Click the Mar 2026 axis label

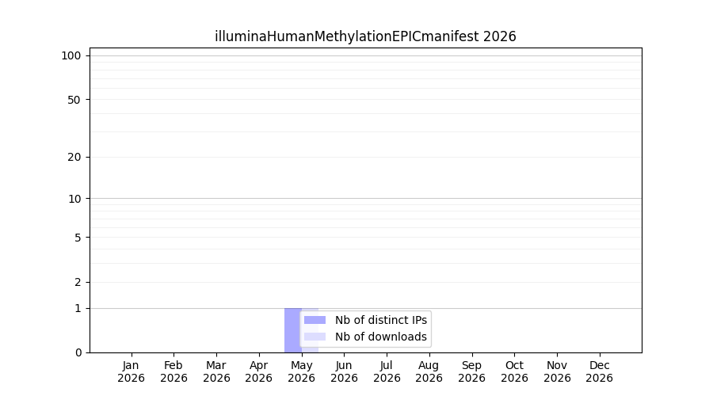coord(216,371)
